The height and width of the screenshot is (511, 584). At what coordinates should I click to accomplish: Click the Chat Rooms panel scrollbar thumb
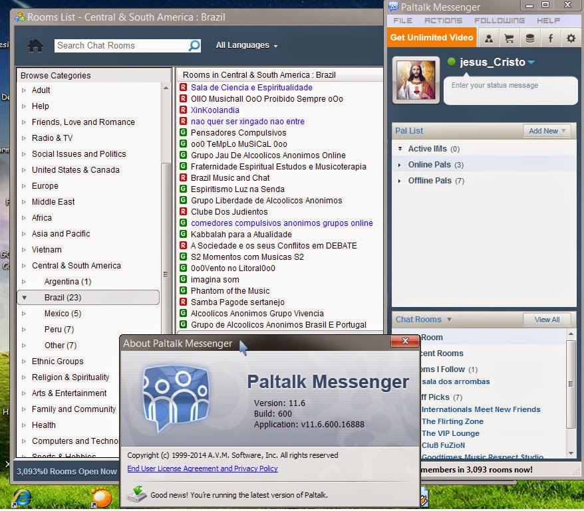pos(571,383)
